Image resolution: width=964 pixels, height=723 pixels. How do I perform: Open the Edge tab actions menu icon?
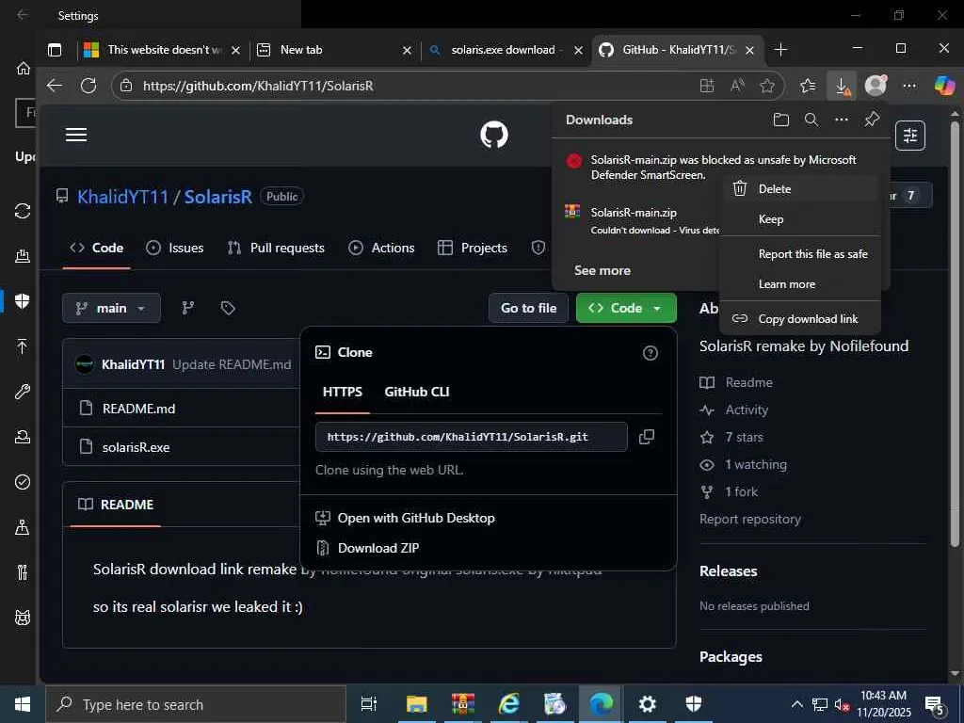click(55, 50)
